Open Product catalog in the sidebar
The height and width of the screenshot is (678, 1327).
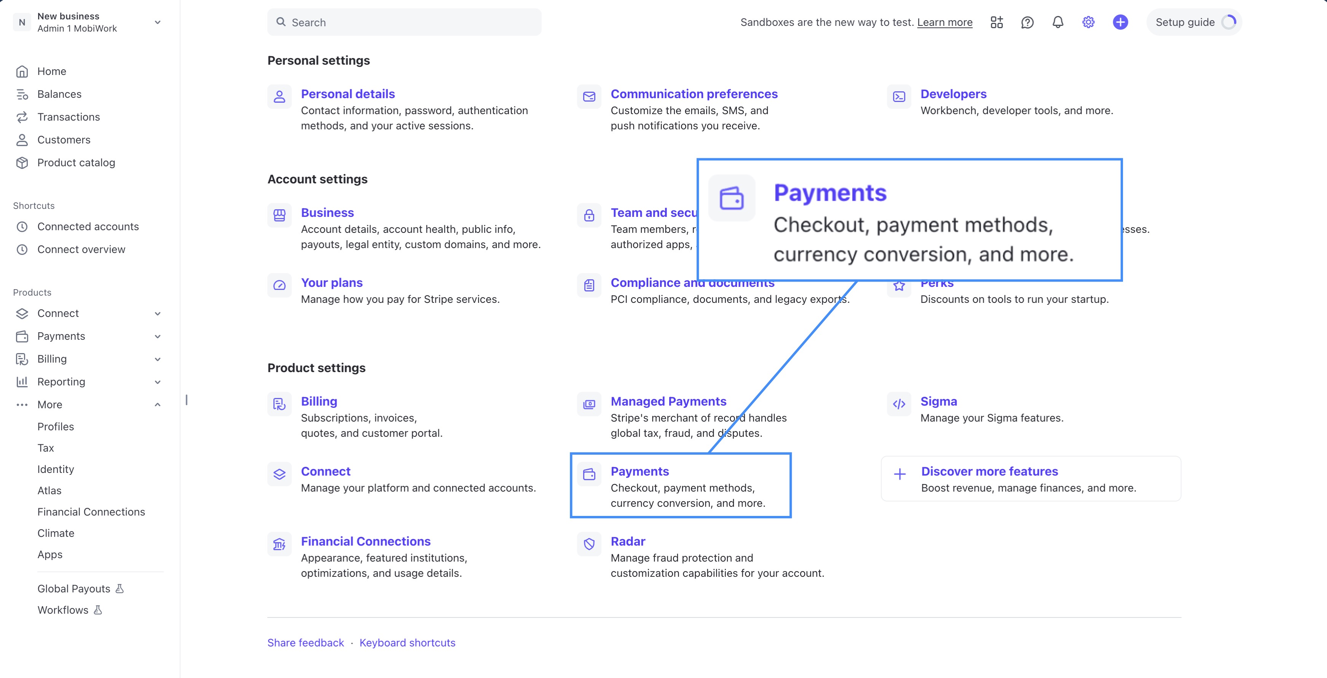(x=76, y=163)
